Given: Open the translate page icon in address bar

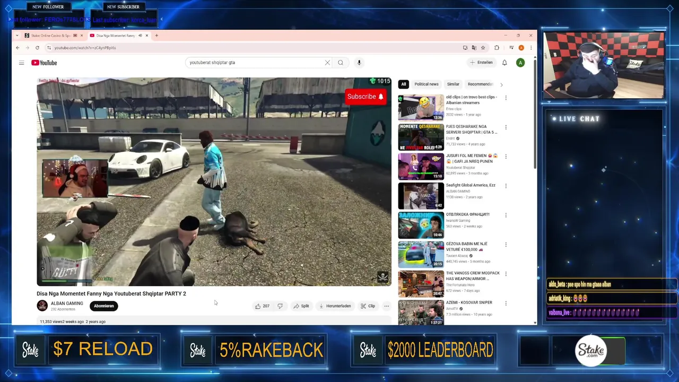Looking at the screenshot, I should (x=474, y=48).
